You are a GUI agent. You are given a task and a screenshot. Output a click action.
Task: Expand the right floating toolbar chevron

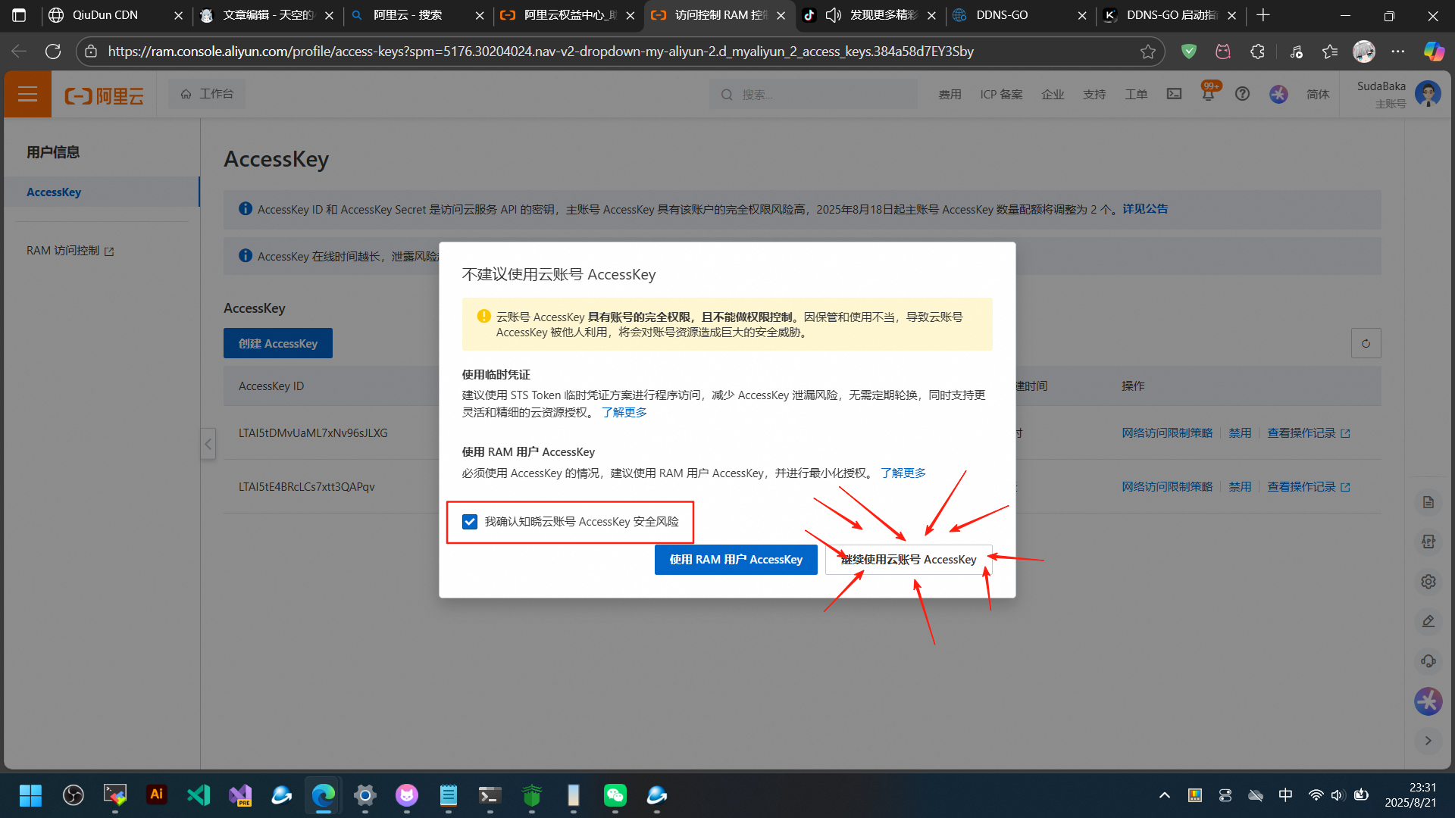(1428, 741)
